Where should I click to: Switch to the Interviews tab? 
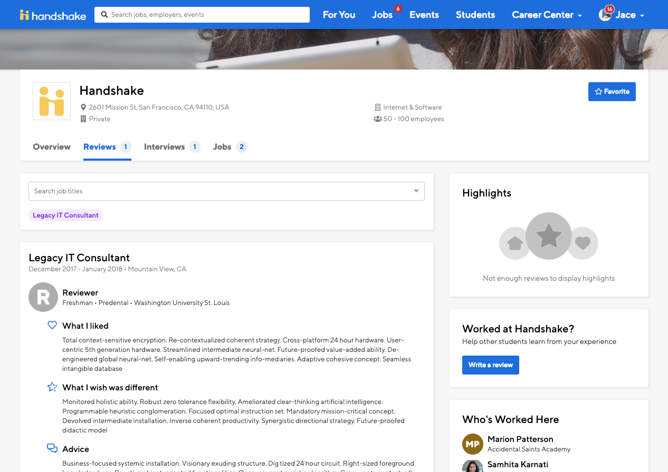click(165, 146)
